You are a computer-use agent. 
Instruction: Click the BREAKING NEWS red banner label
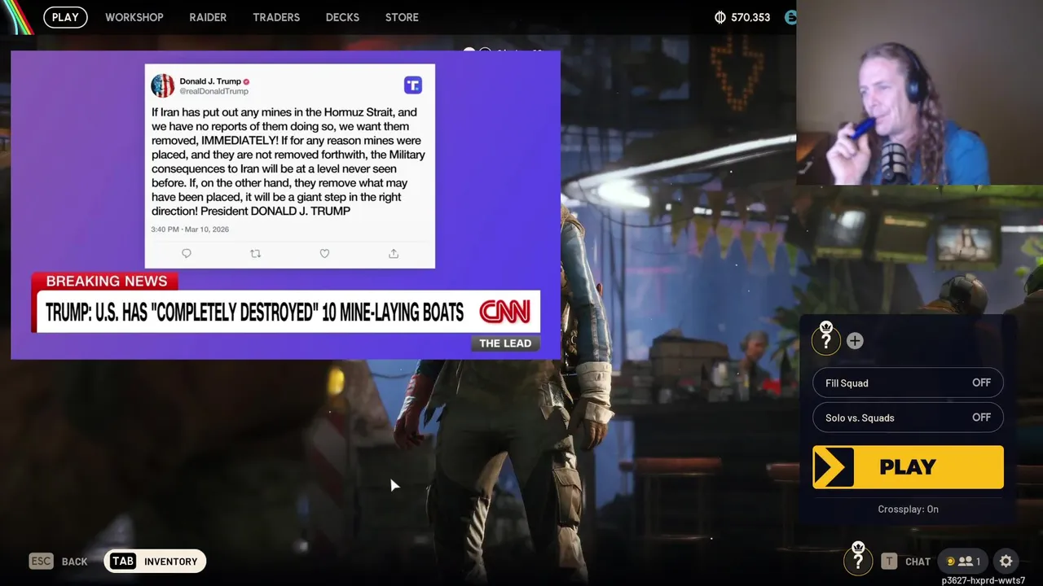point(106,282)
